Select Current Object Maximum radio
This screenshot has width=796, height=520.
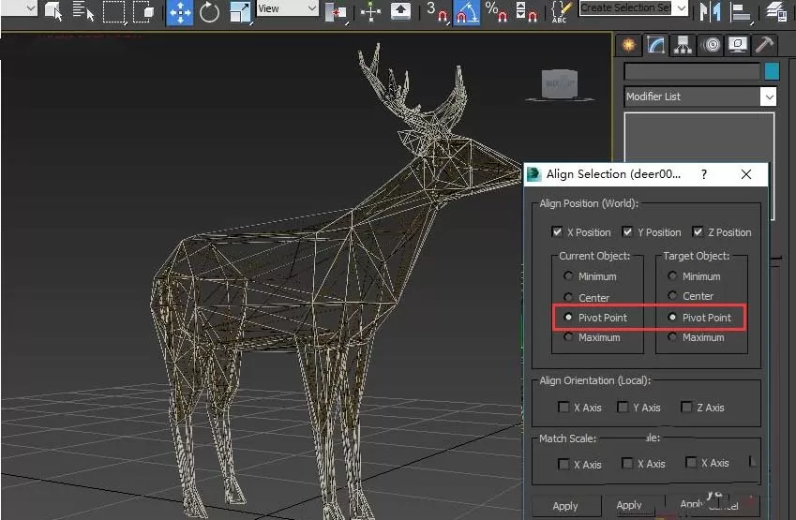568,337
